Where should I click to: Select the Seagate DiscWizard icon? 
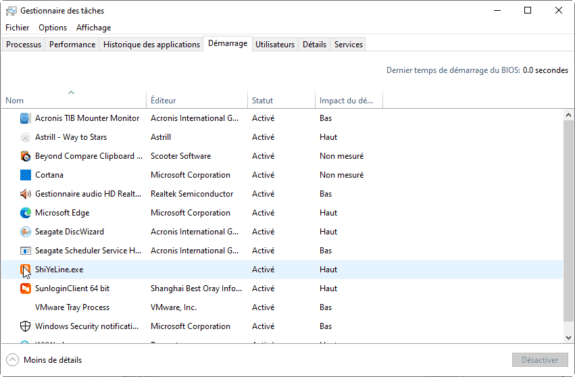(x=26, y=232)
